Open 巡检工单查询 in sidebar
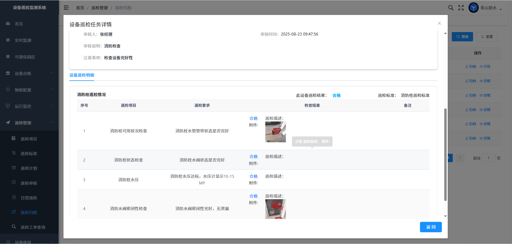Viewport: 512px width, 244px height. [x=33, y=227]
